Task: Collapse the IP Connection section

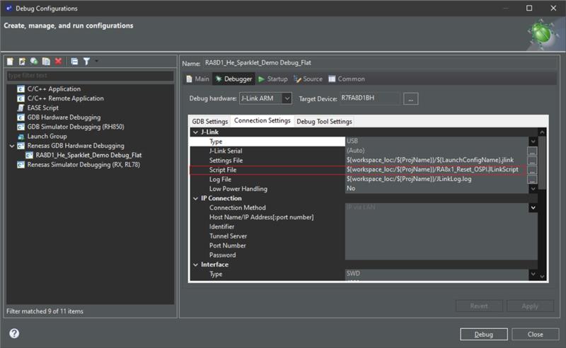Action: pos(196,199)
